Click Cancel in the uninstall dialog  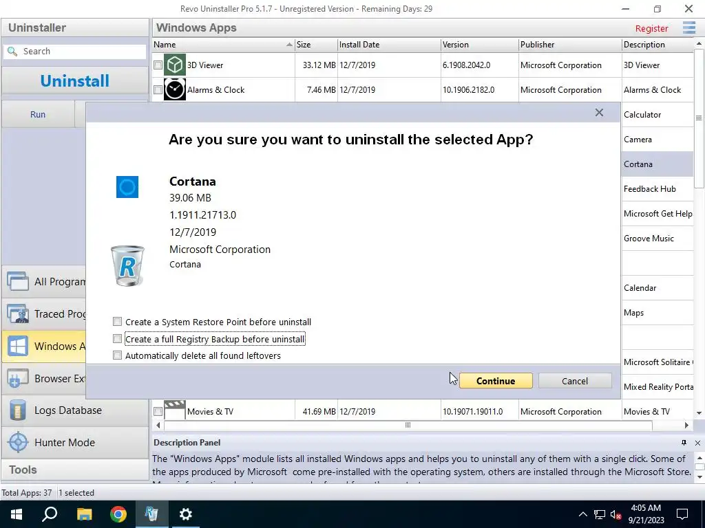[x=575, y=381]
